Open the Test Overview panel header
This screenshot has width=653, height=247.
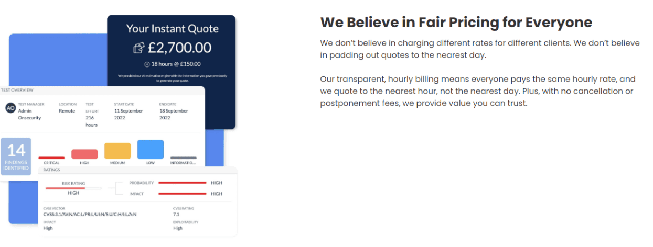pos(102,90)
